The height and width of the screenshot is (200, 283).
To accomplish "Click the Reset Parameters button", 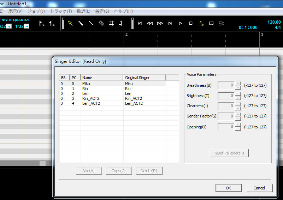I will 229,153.
